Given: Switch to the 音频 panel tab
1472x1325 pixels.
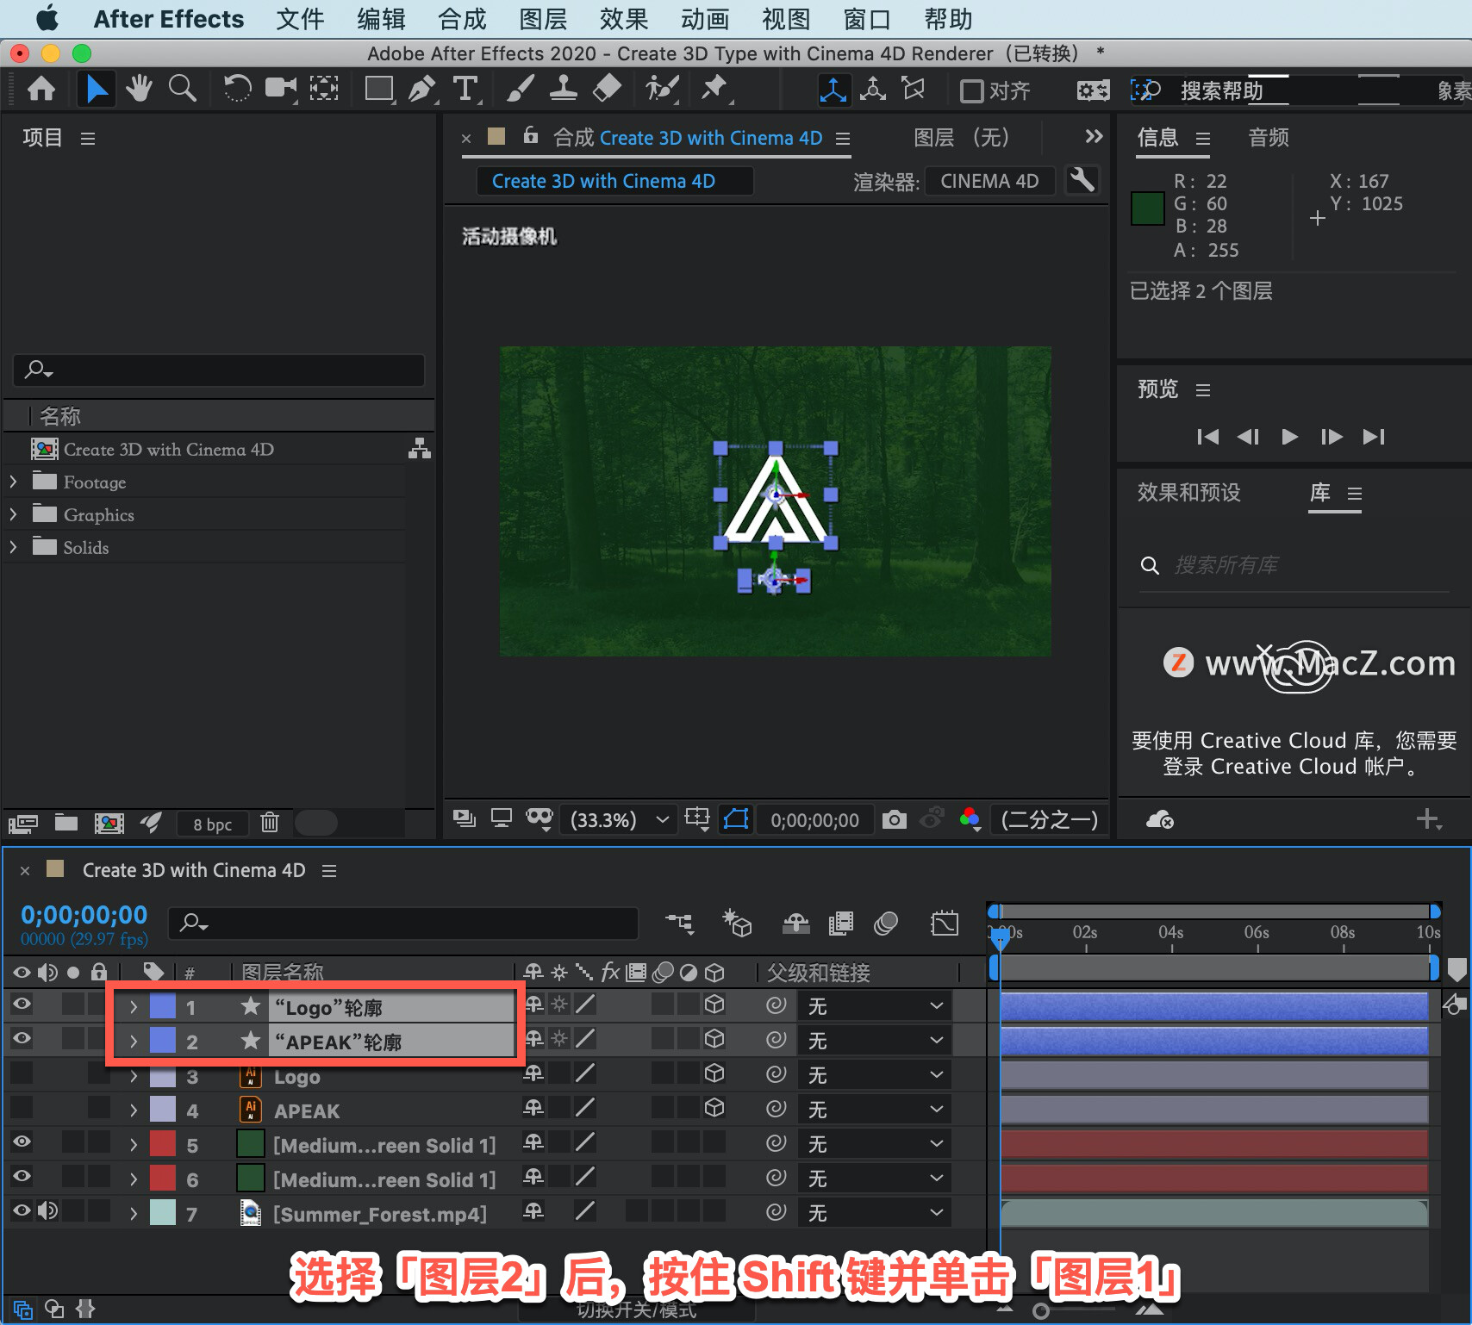Looking at the screenshot, I should [x=1269, y=138].
